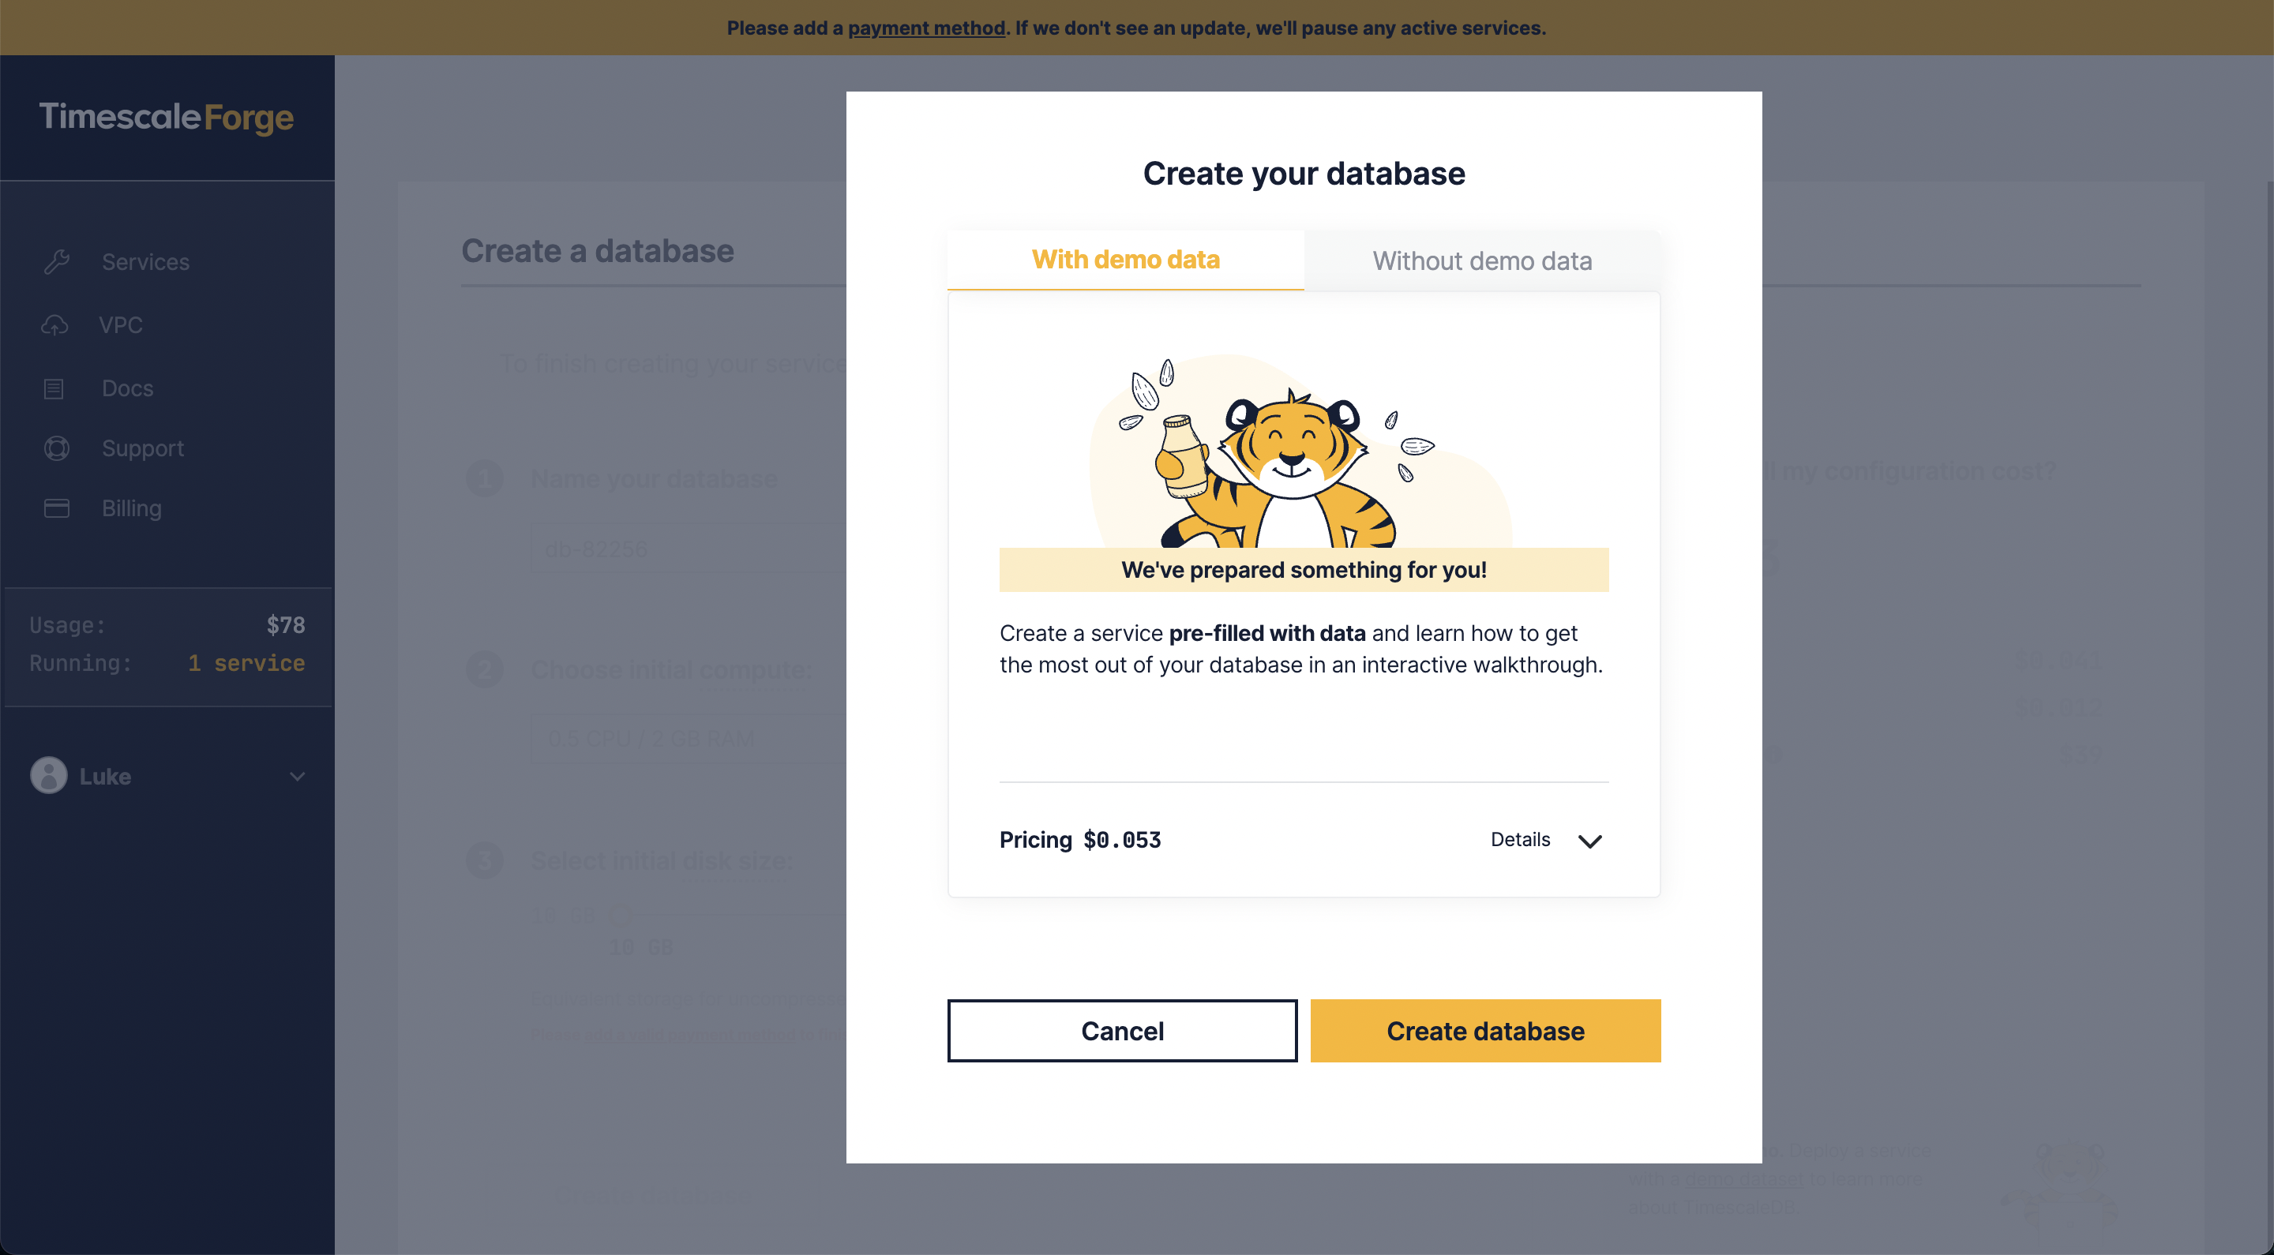Image resolution: width=2274 pixels, height=1255 pixels.
Task: Choose service creation without demo data
Action: (x=1481, y=260)
